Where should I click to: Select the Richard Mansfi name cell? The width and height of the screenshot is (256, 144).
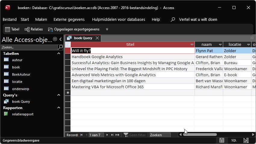(209, 87)
